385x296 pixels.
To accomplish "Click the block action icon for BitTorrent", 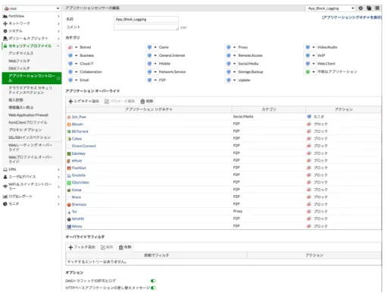I will coord(308,131).
